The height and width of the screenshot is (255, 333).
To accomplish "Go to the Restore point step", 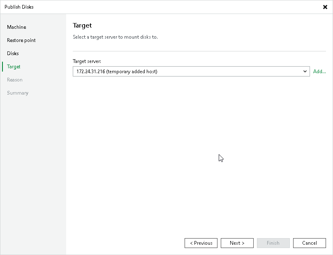I will (21, 40).
